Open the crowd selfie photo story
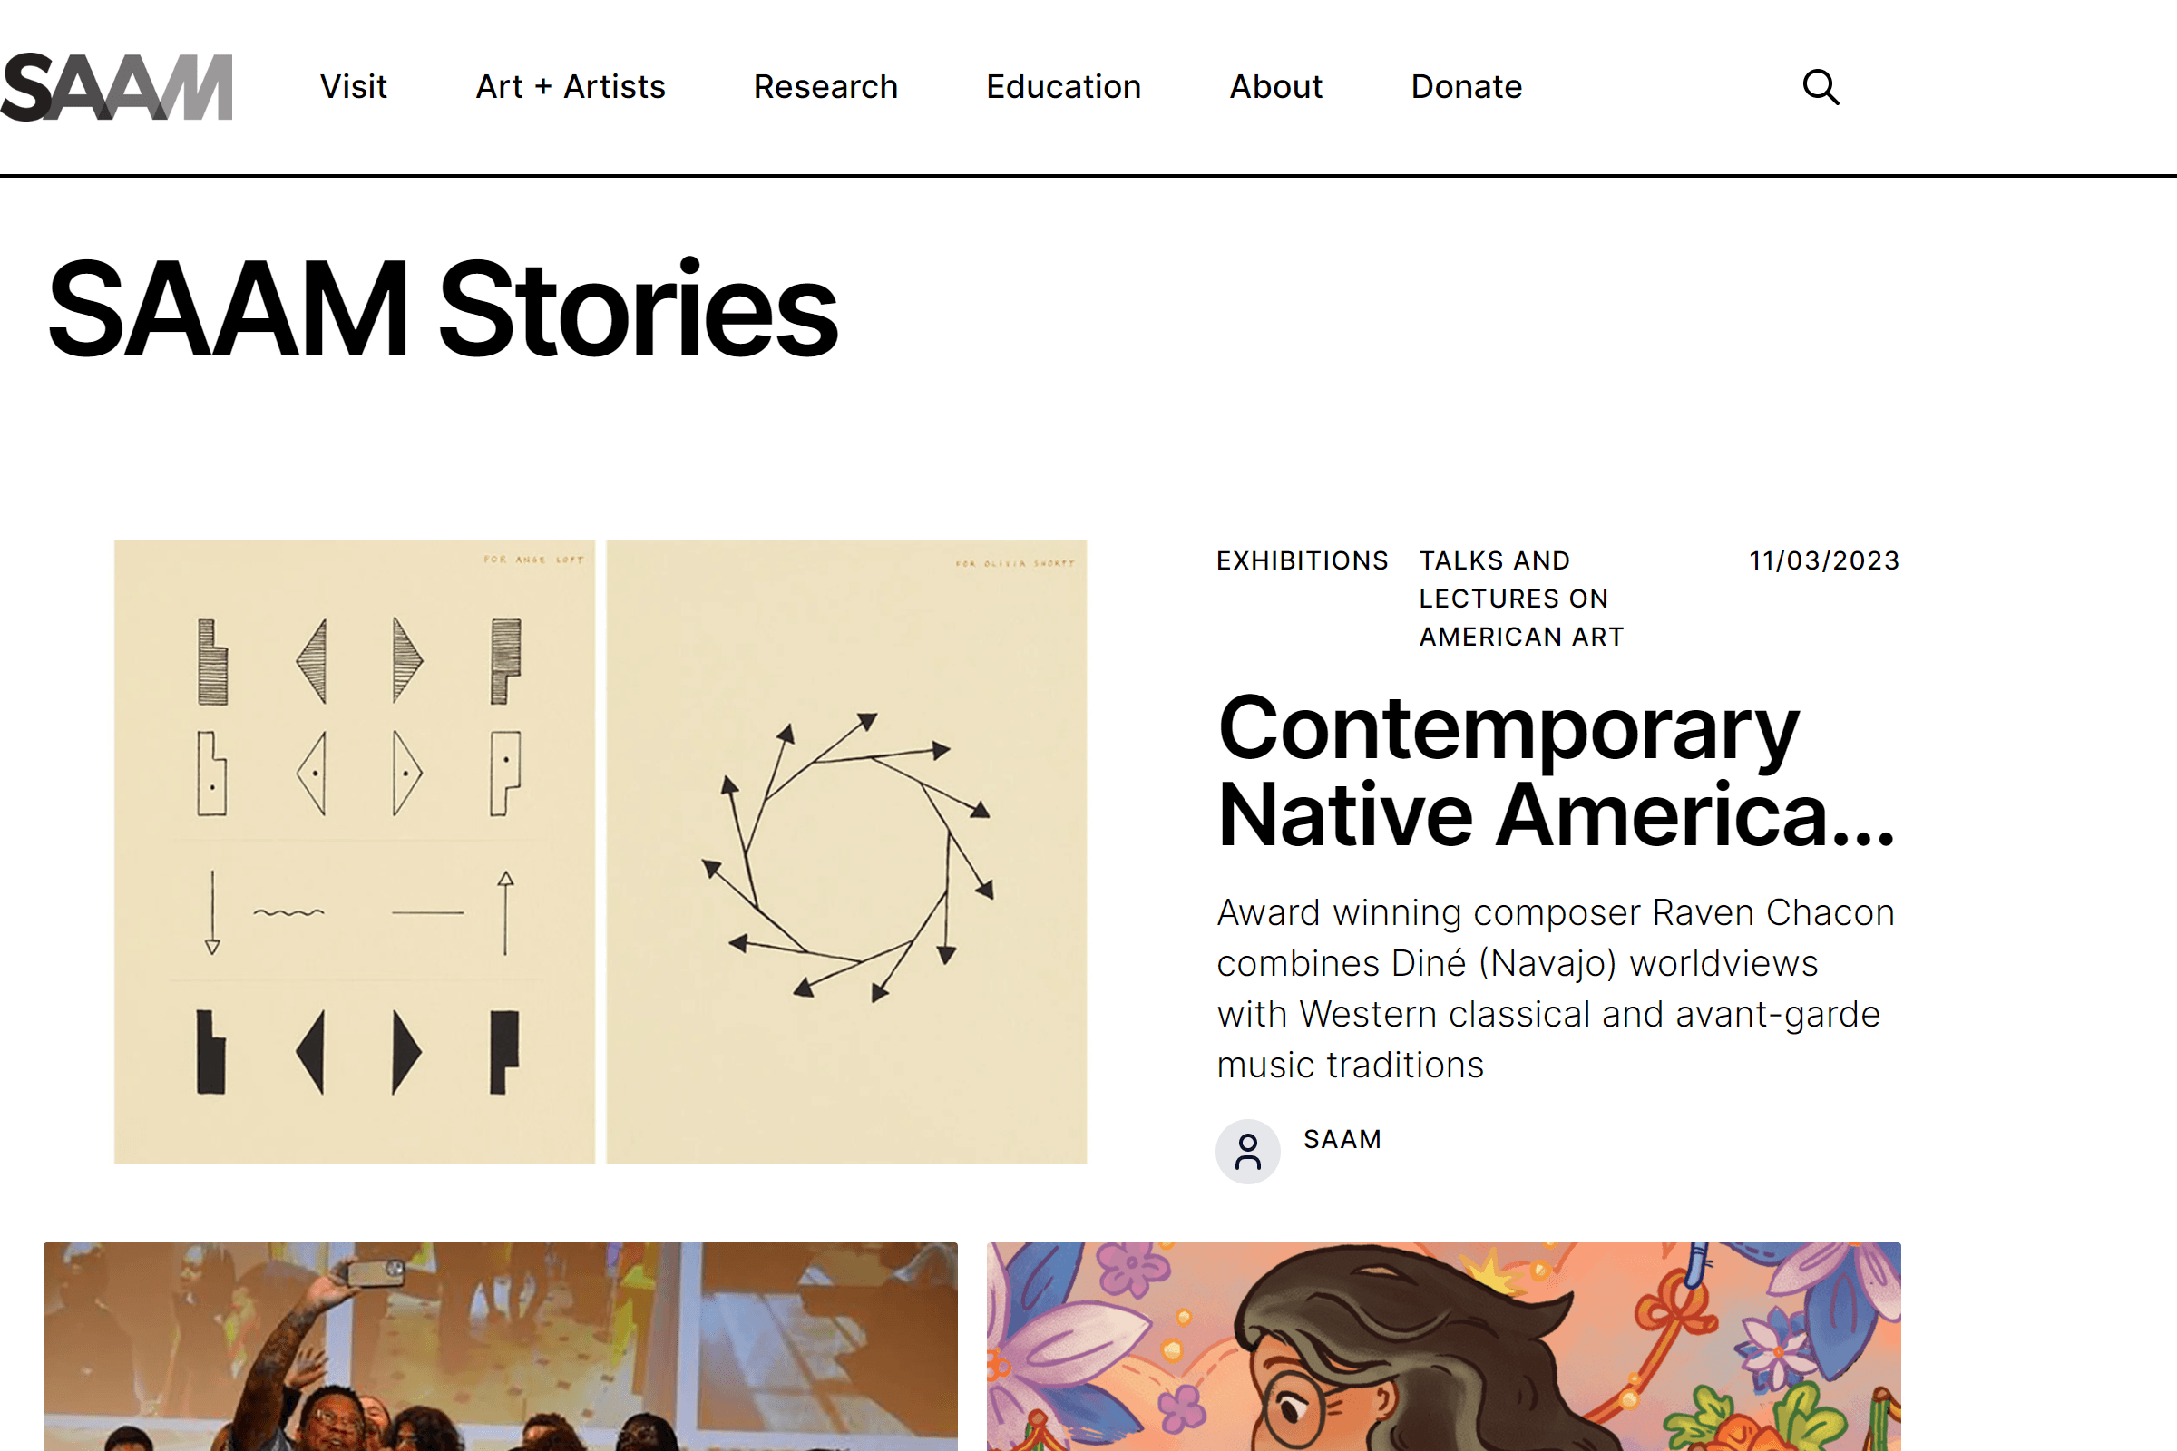 (x=500, y=1347)
